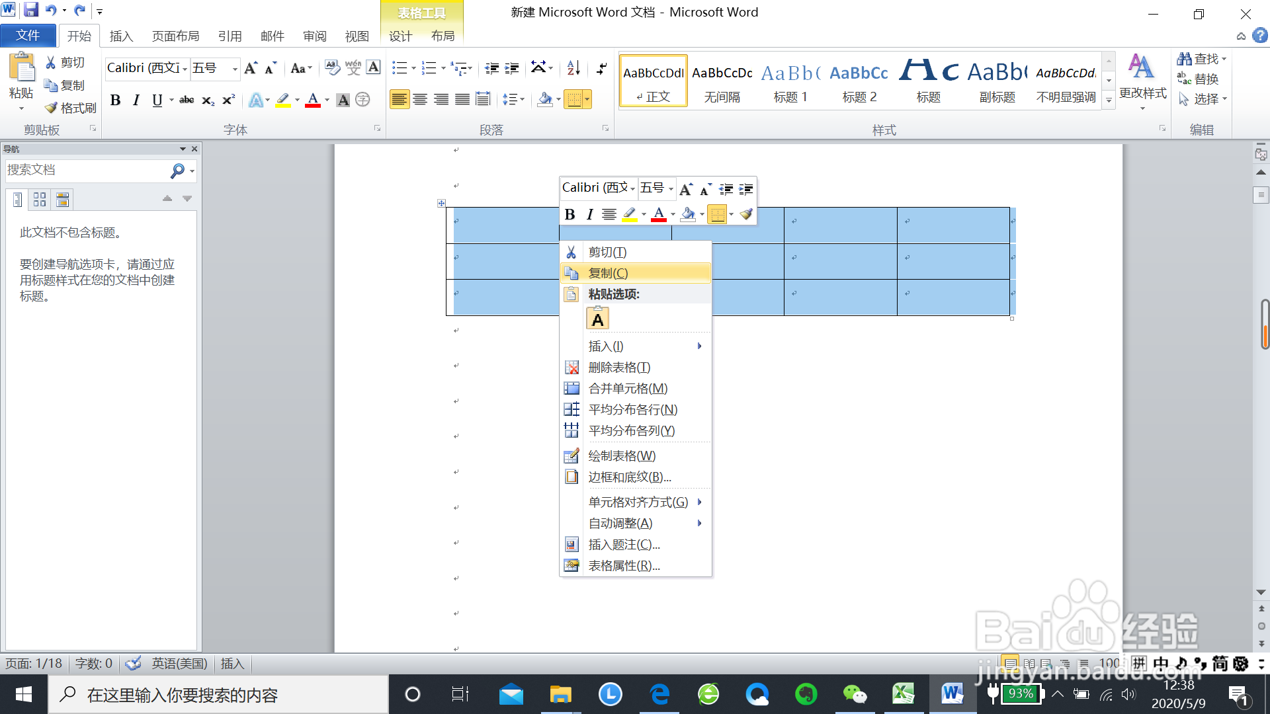Screen dimensions: 1270x714
Task: Click the ribbon text highlight color swatch
Action: click(282, 100)
